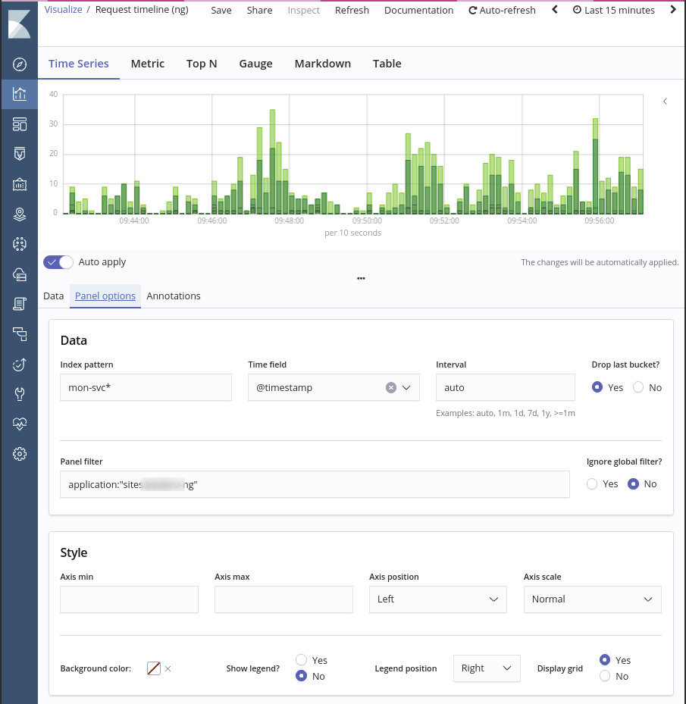This screenshot has width=686, height=704.
Task: Click the Visualize breadcrumb link
Action: tap(63, 10)
